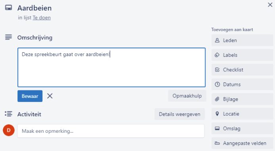Image resolution: width=275 pixels, height=151 pixels.
Task: Click in the Maak een opmerking field
Action: pos(111,131)
